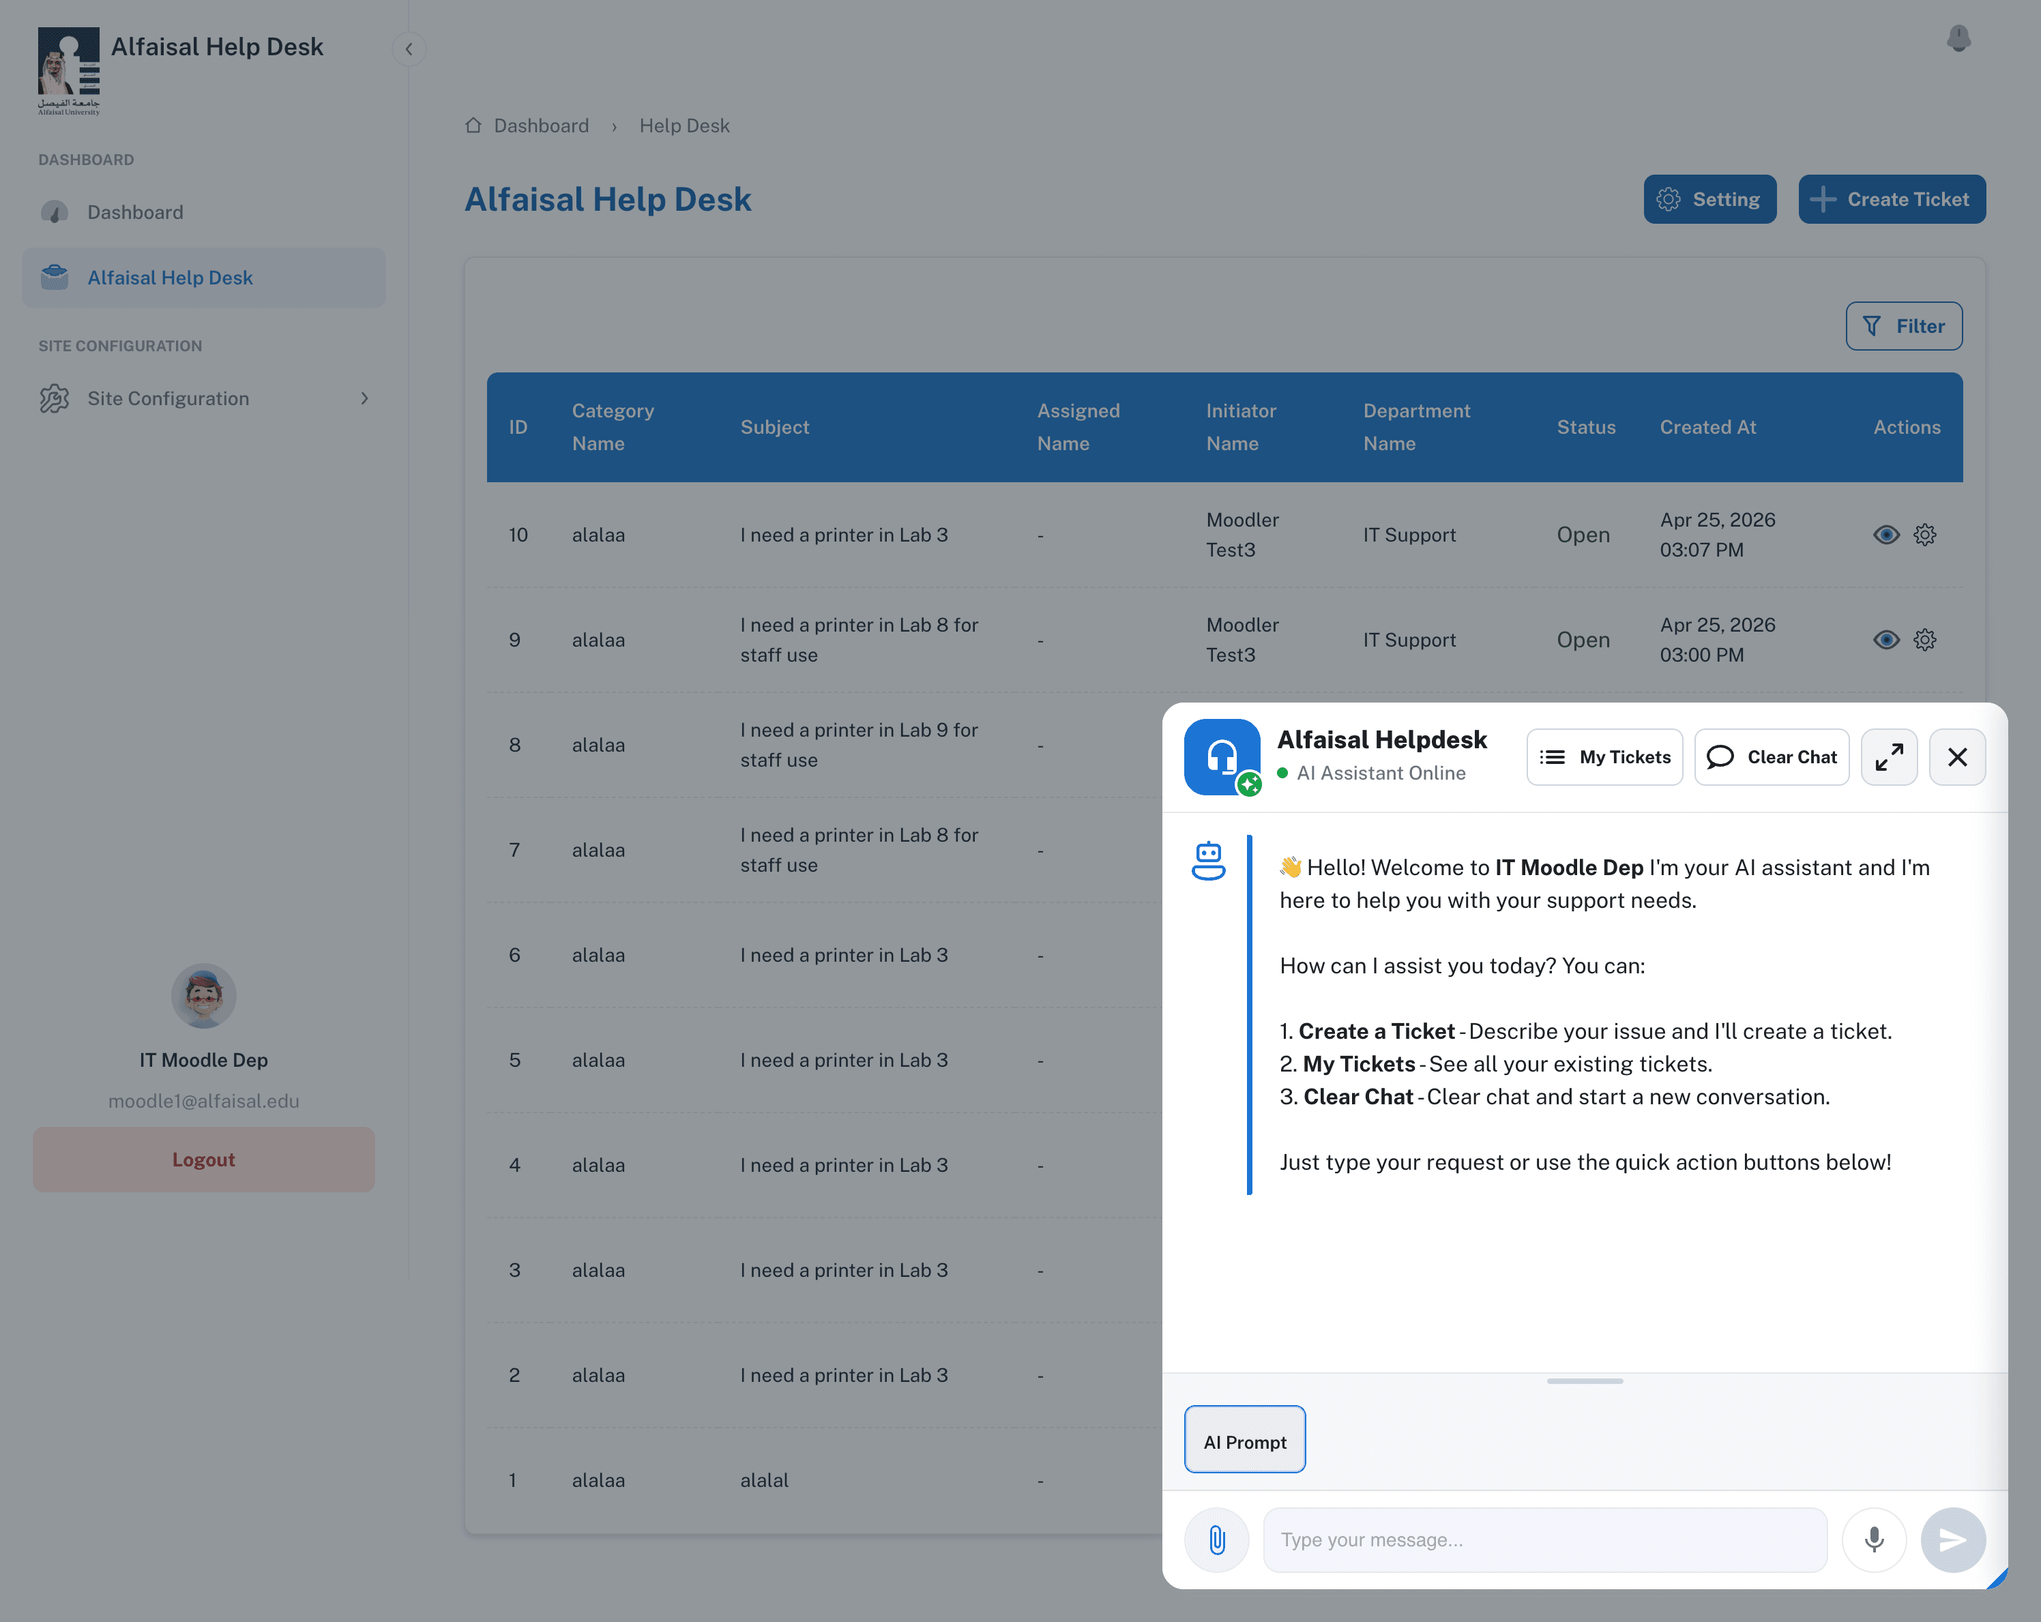Go to Dashboard via breadcrumb link
This screenshot has width=2041, height=1622.
[540, 126]
